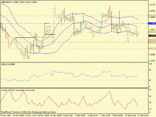Select the blue dashed line's left square handle

tap(1, 24)
